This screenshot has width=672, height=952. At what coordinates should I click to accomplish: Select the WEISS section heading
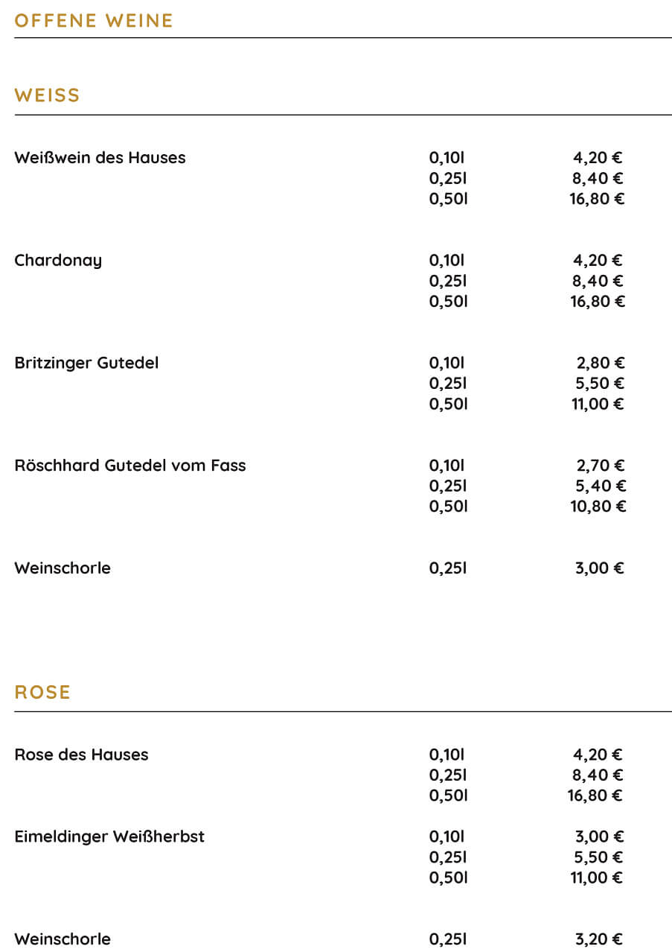47,95
